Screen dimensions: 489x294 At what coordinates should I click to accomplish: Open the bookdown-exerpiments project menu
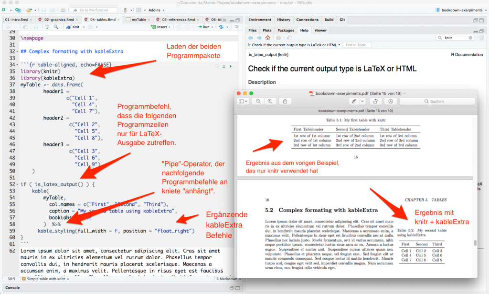(x=461, y=10)
